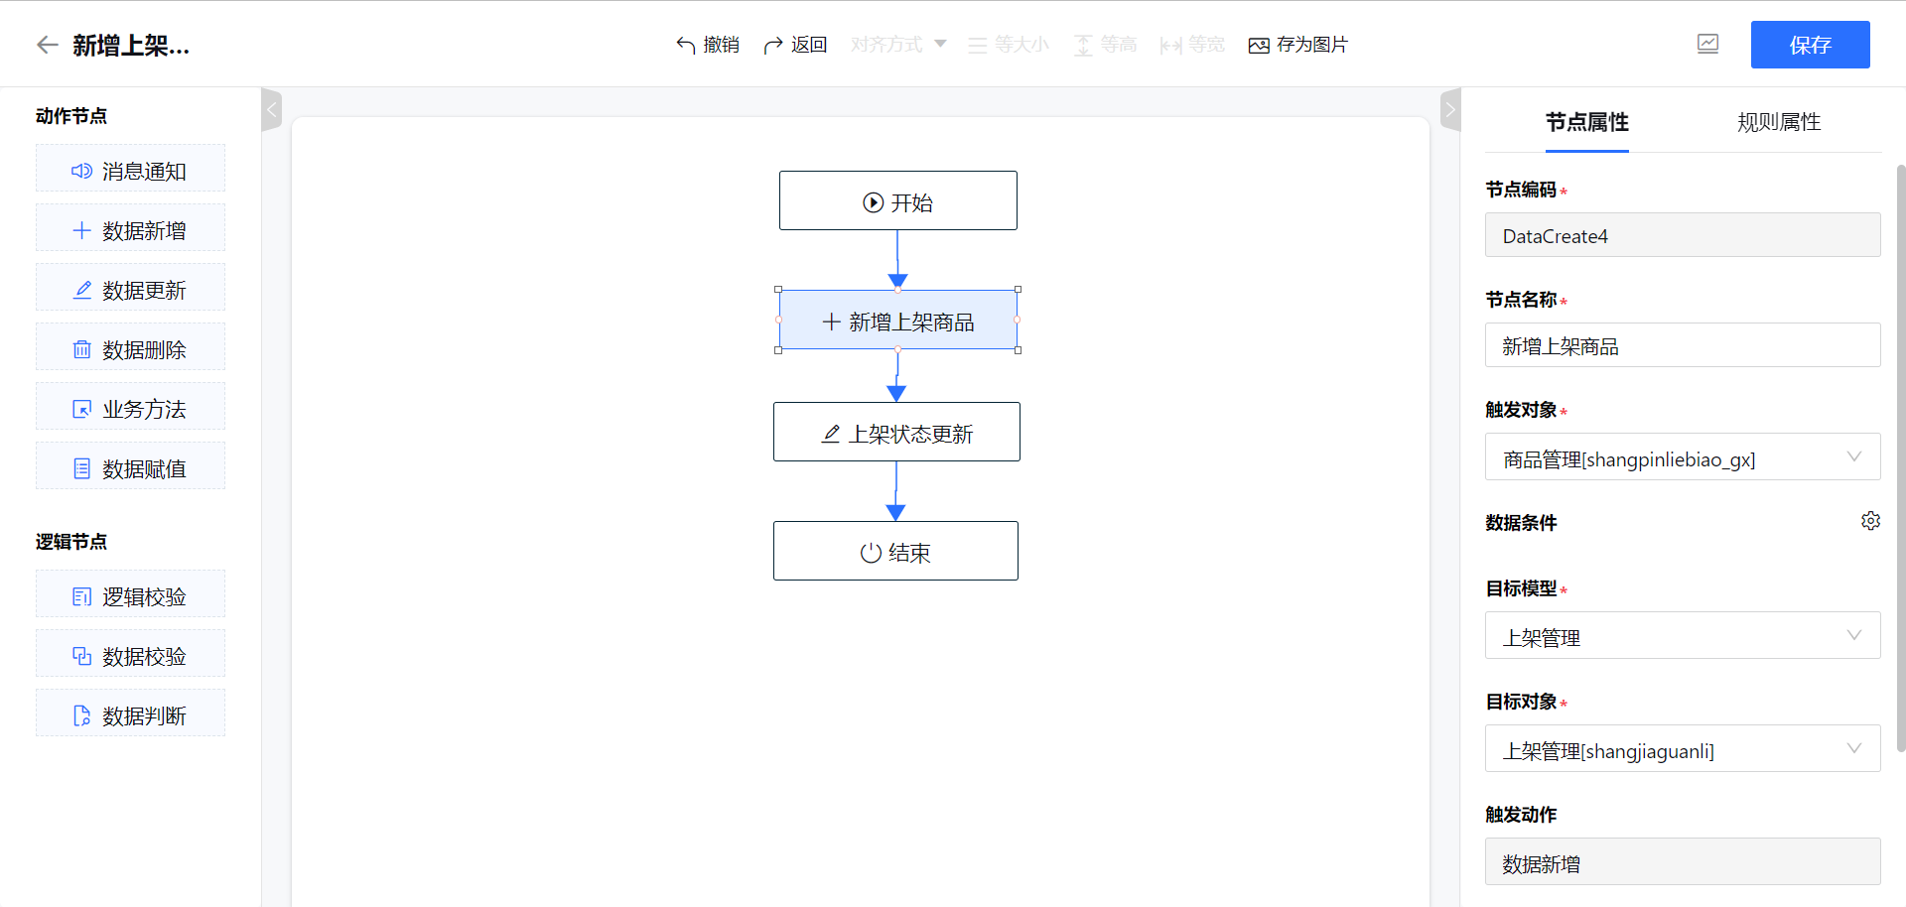Open the 目标模型 dropdown

pyautogui.click(x=1683, y=635)
